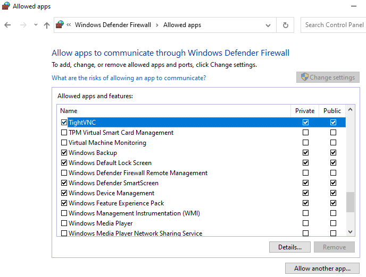This screenshot has width=366, height=277.
Task: Click the list scroll down arrow
Action: pyautogui.click(x=350, y=231)
